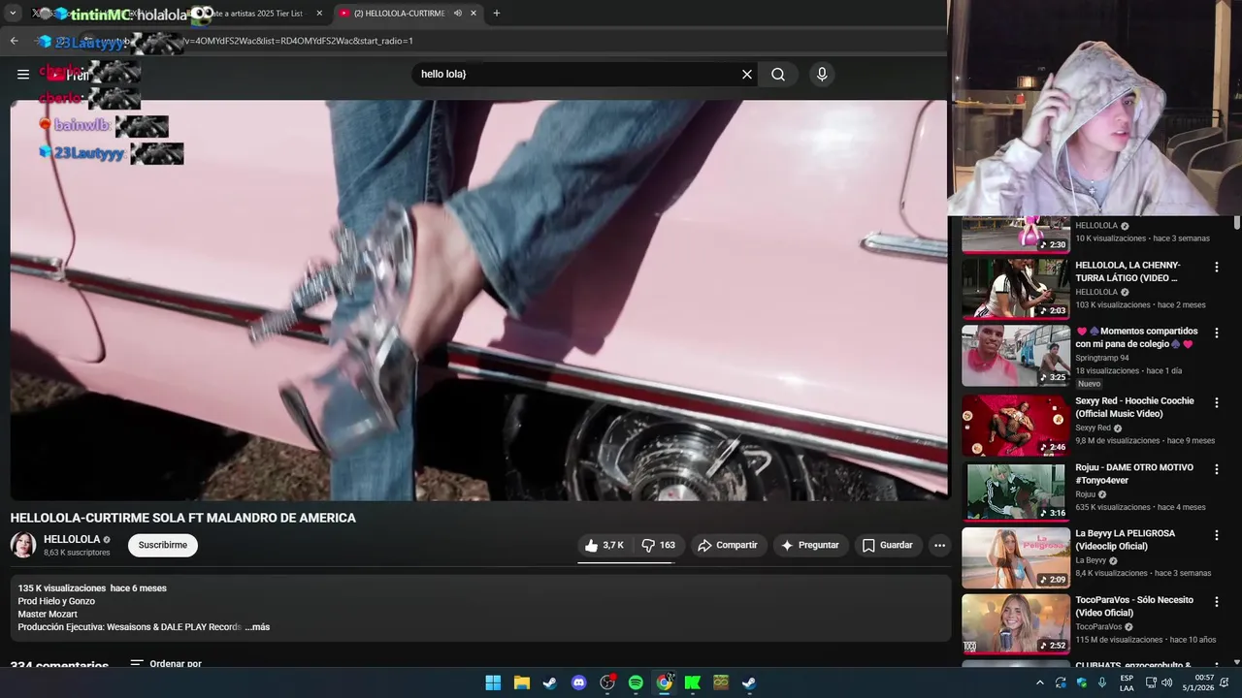Close the HELLOLOLA-CURTIRME tab
Image resolution: width=1242 pixels, height=698 pixels.
474,14
